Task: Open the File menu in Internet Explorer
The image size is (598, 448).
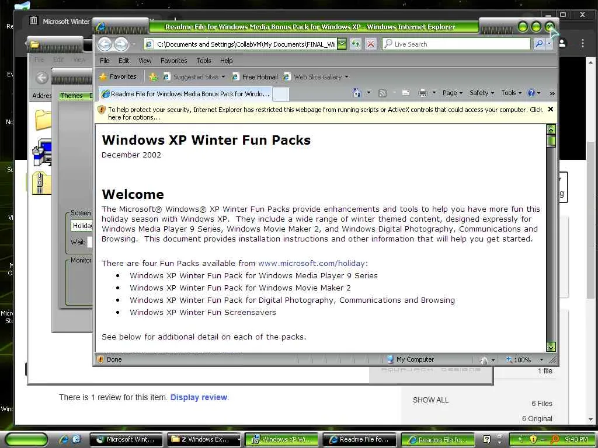Action: pos(105,61)
